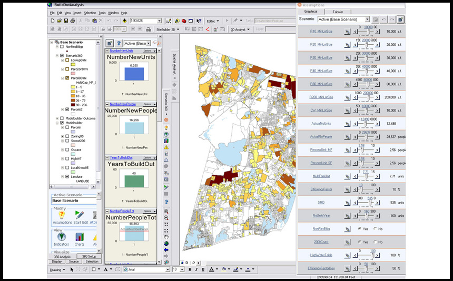This screenshot has width=453, height=281.
Task: Open the R10 MinLotSize assumption link
Action: (x=321, y=32)
